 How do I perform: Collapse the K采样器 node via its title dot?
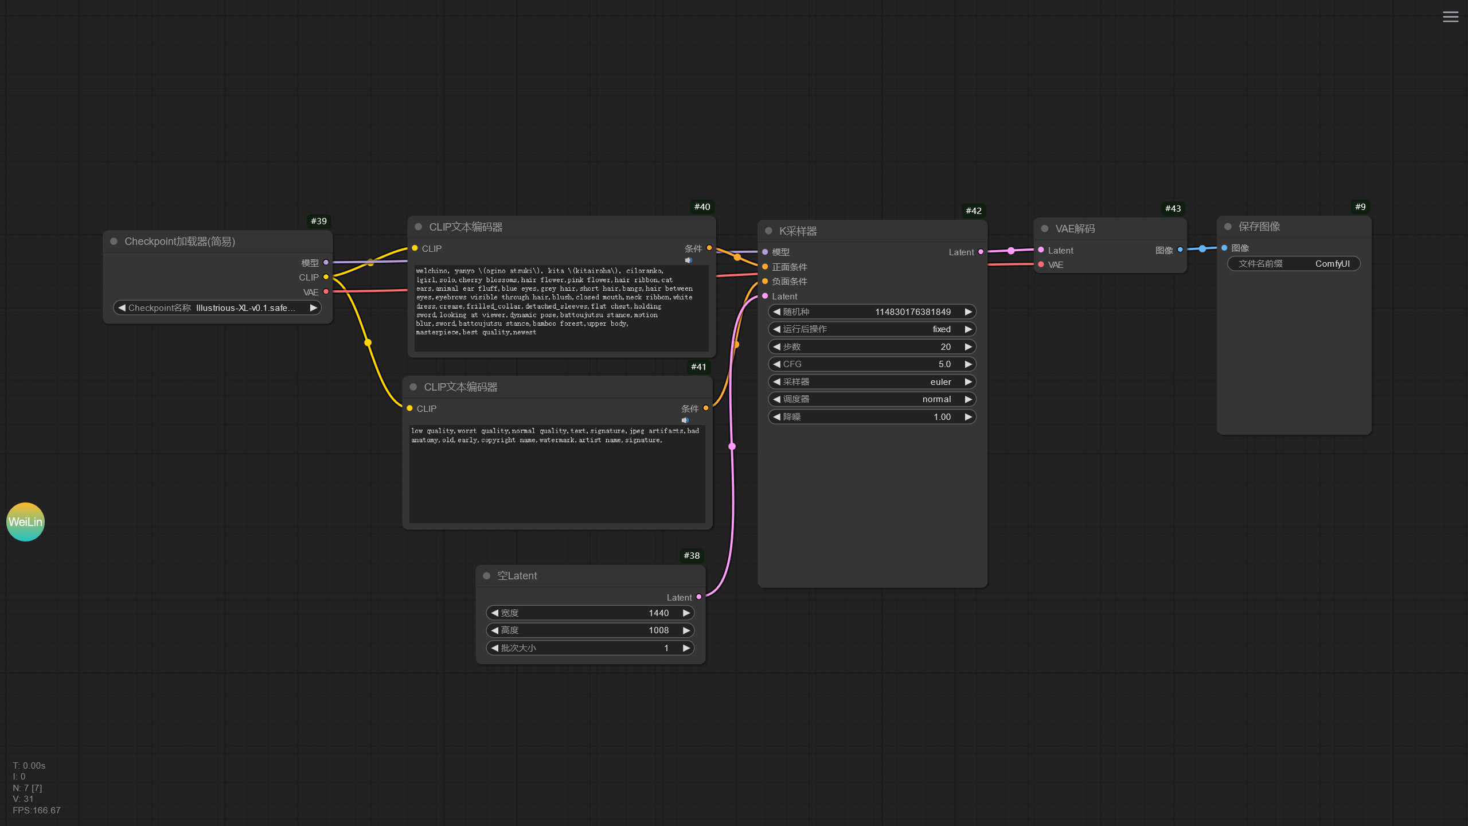click(x=768, y=231)
